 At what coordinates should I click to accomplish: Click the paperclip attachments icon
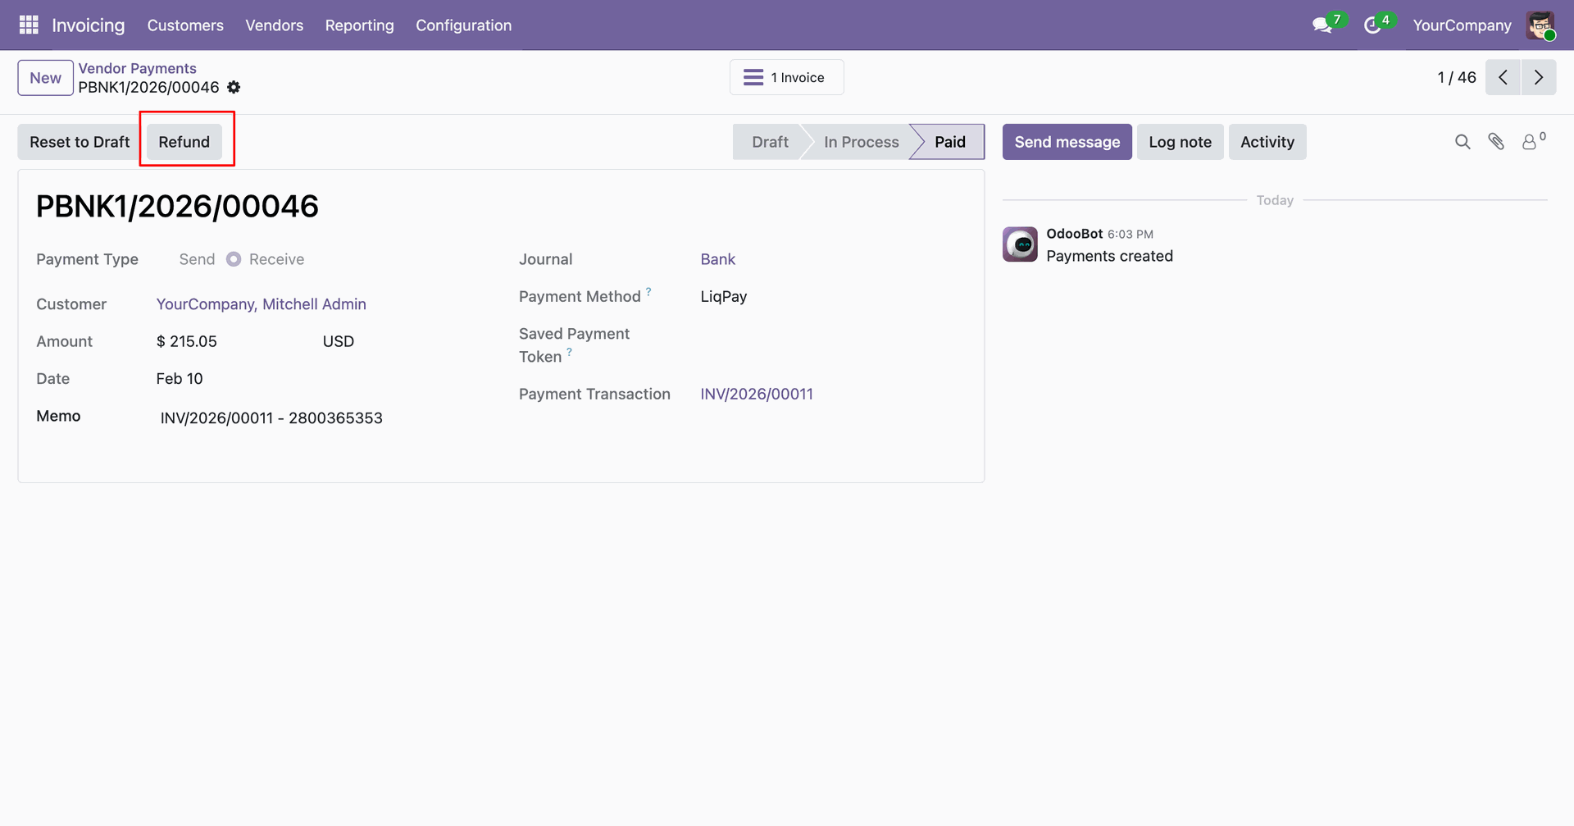coord(1496,142)
